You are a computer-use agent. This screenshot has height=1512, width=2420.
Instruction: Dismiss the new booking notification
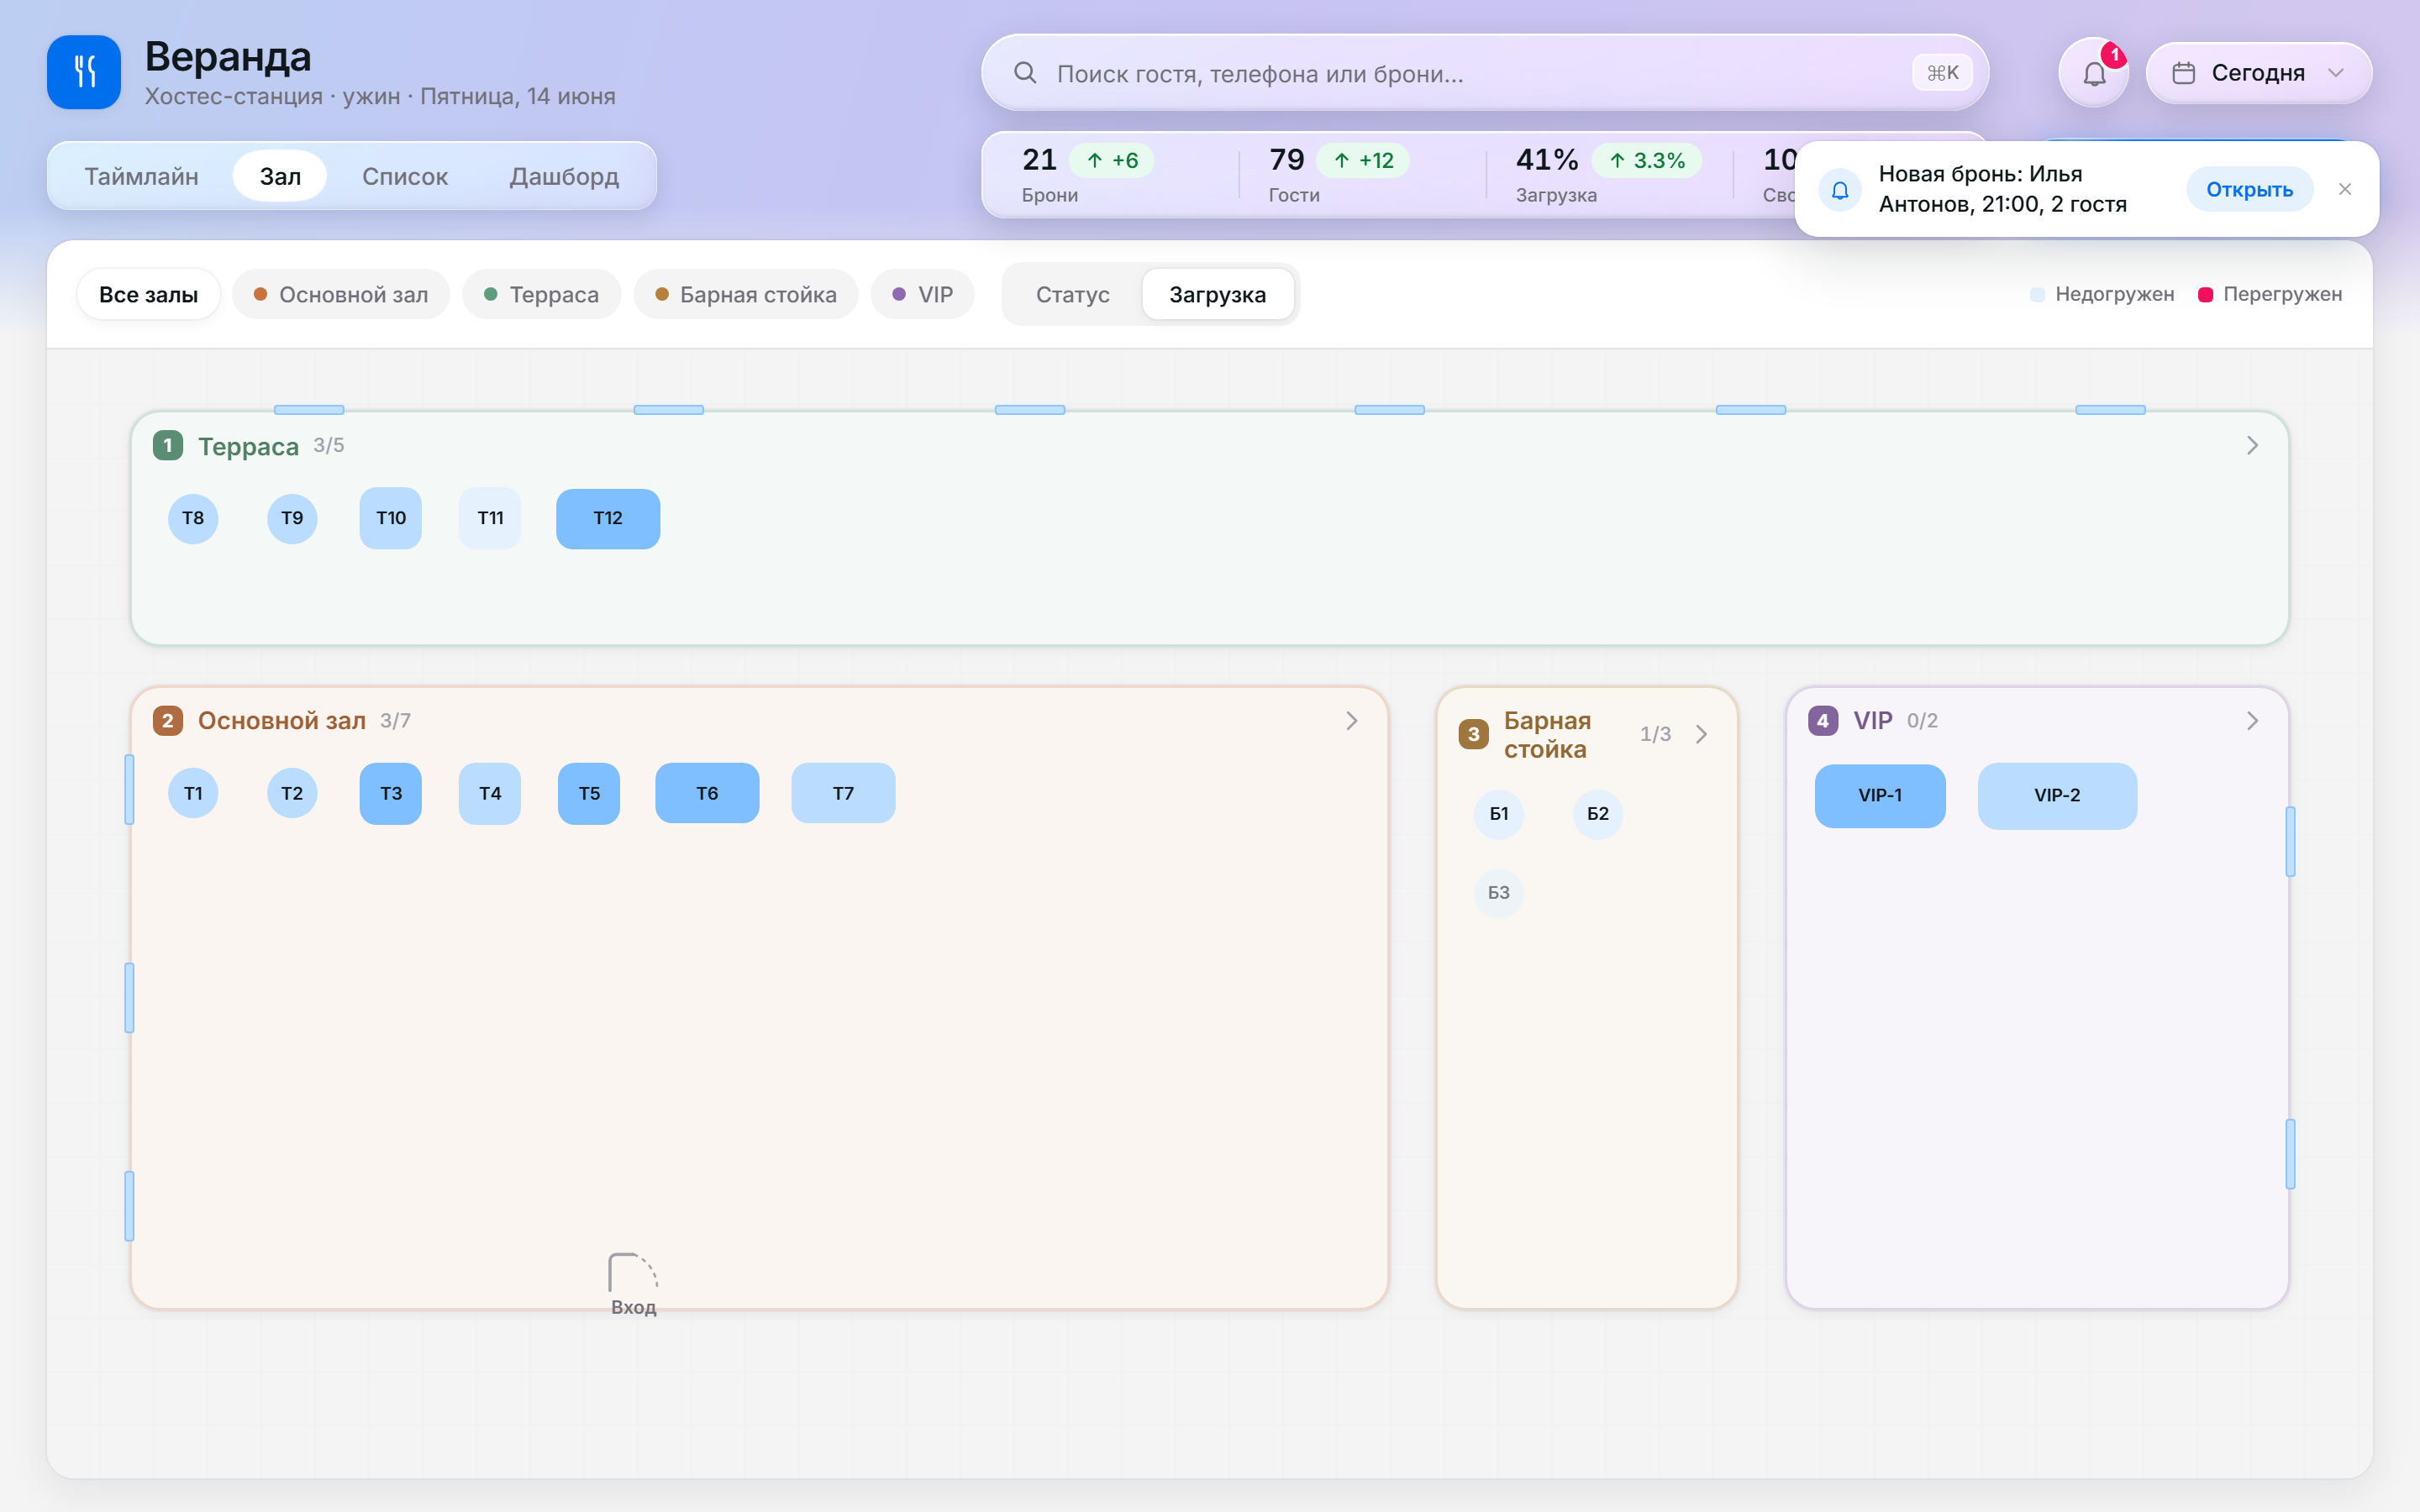(x=2345, y=189)
